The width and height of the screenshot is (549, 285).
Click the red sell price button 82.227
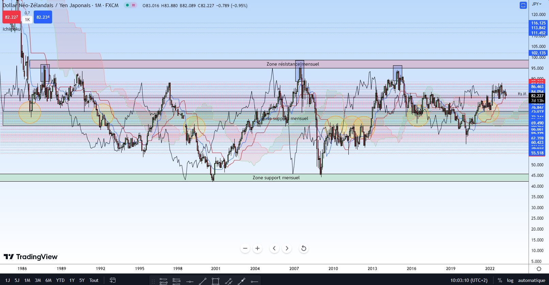coord(11,17)
